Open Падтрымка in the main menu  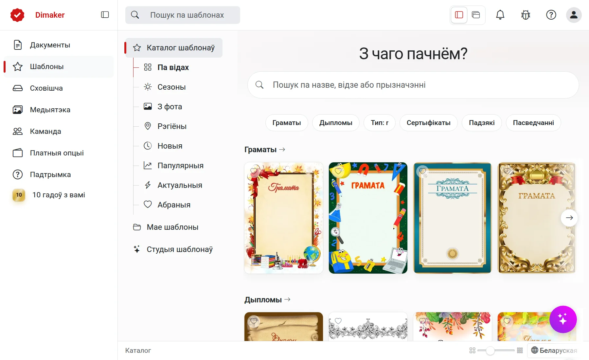(x=59, y=174)
